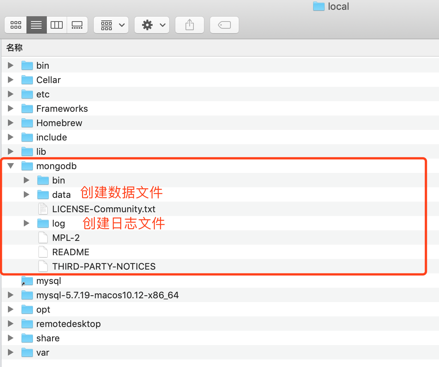Switch to column view mode

point(57,25)
